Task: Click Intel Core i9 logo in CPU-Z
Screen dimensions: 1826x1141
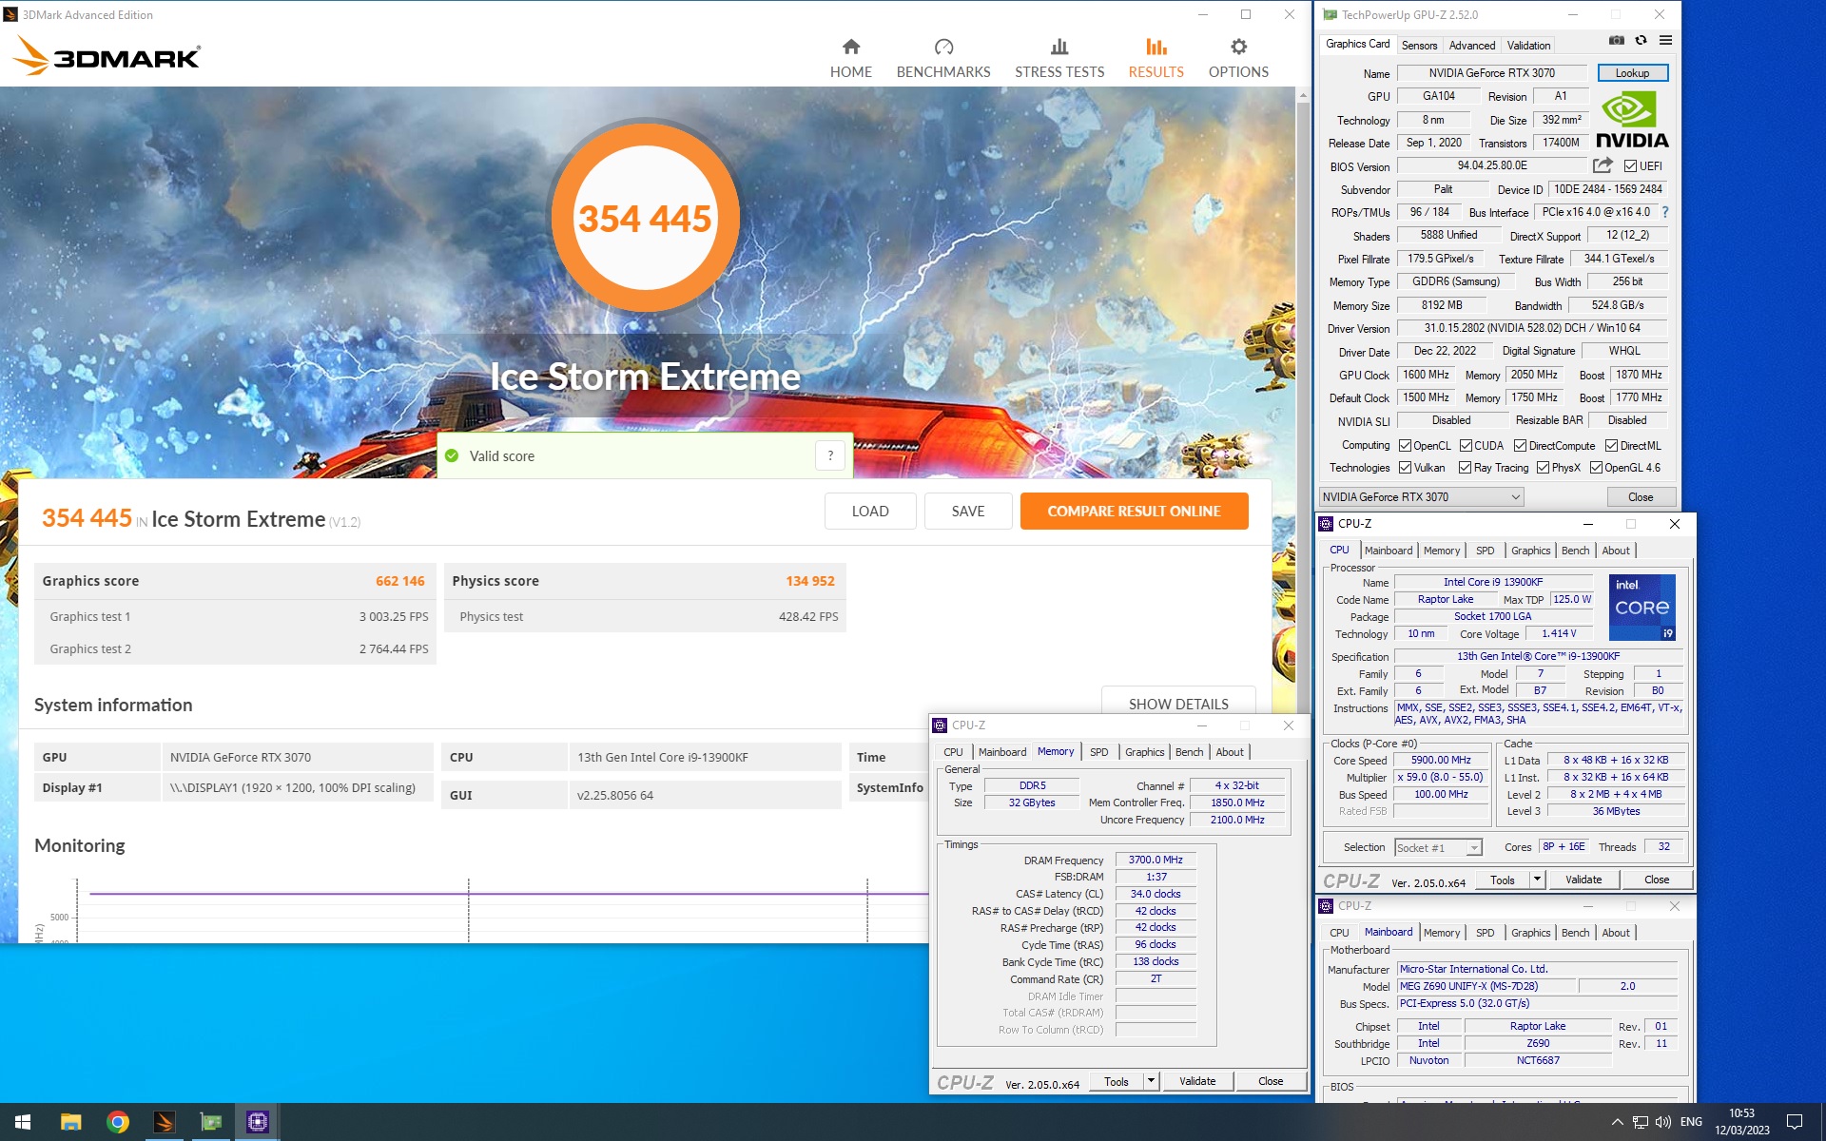Action: click(1641, 607)
